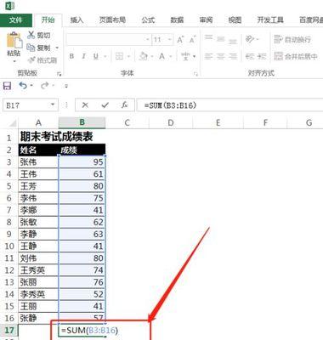Open Customize Quick Access Toolbar dropdown
Image resolution: width=323 pixels, height=340 pixels.
coord(66,86)
